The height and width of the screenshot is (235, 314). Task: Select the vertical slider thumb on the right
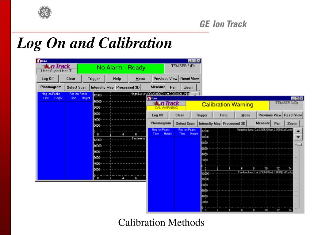coord(299,145)
